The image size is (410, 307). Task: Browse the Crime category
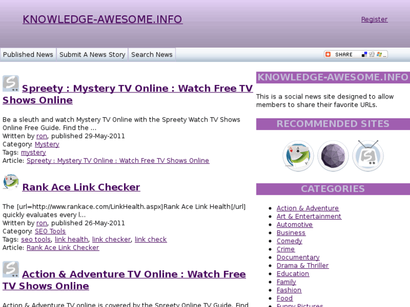[x=286, y=249]
